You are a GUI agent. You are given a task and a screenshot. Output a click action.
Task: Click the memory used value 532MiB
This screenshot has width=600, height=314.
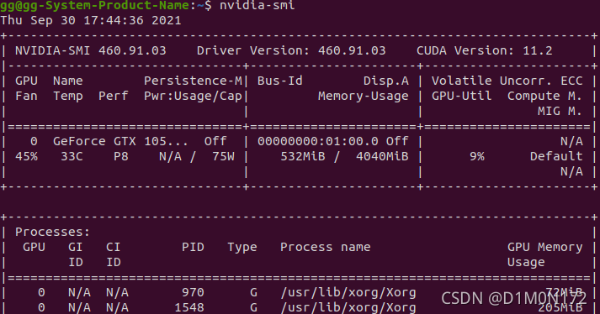[303, 156]
